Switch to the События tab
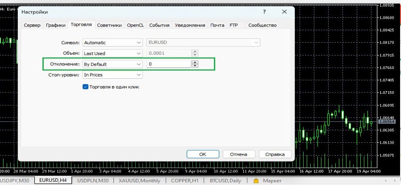Viewport: 401px width, 185px height. [x=159, y=25]
